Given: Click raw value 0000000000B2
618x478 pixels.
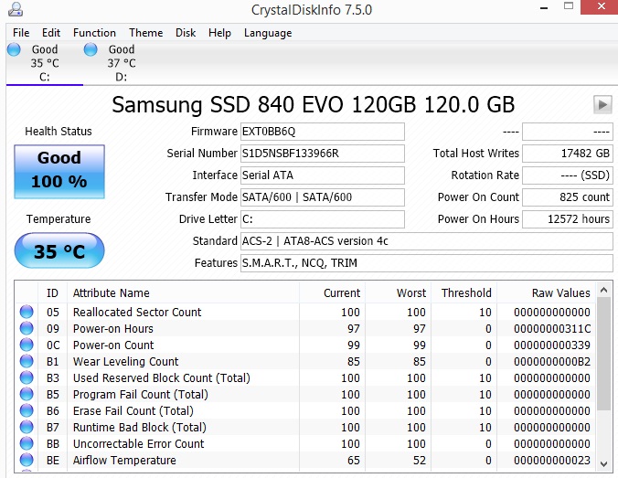Looking at the screenshot, I should point(552,361).
